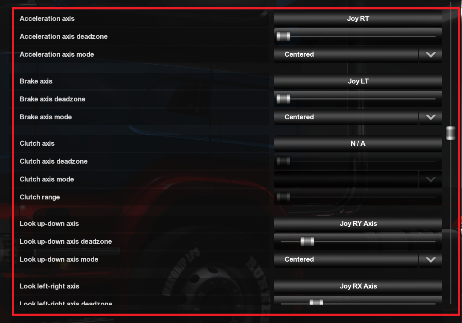Viewport: 462px width, 323px height.
Task: Click the Look up-down axis deadzone slider handle
Action: (x=307, y=242)
